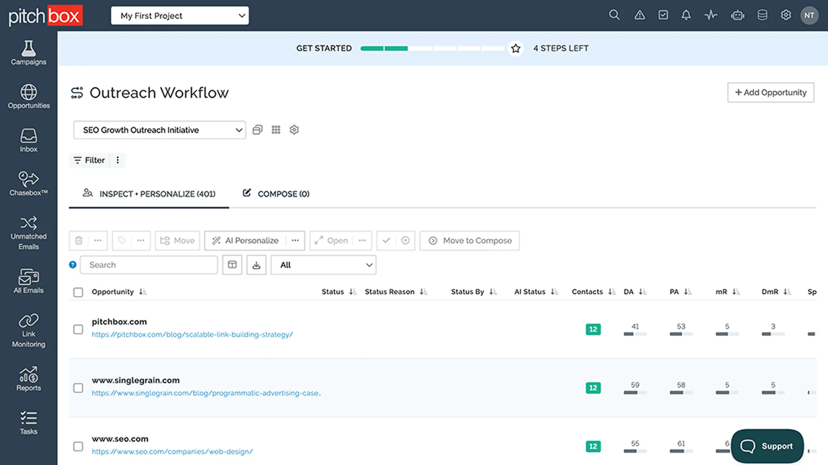Click the search magnifier in top bar
Viewport: 828px width, 465px height.
tap(614, 15)
